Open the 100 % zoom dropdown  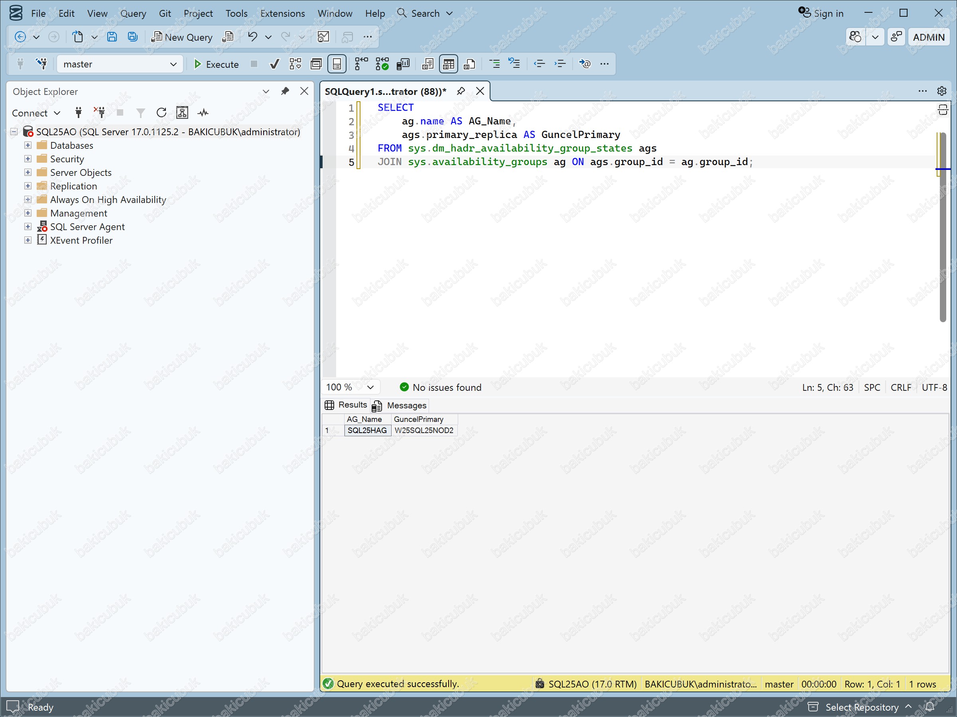350,387
